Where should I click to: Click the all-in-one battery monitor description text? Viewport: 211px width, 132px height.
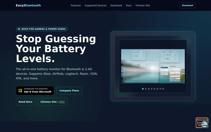click(57, 74)
